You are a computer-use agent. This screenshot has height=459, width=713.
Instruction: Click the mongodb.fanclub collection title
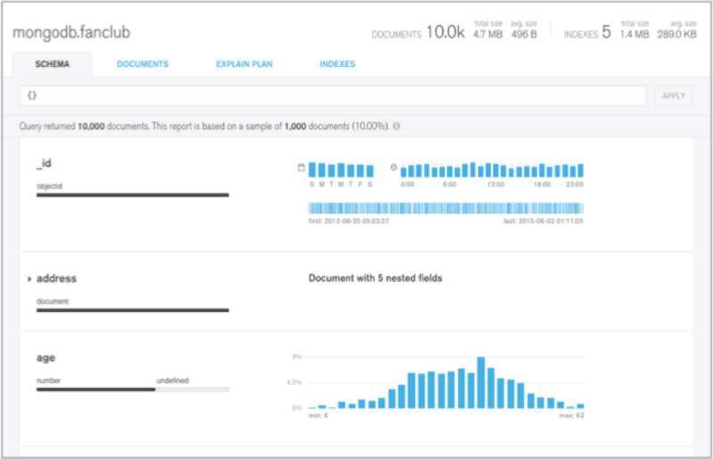coord(71,33)
